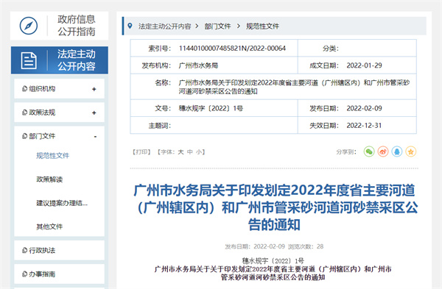Viewport: 442px width, 289px height.
Task: Click 失效日期 value 2022-12-31
Action: click(364, 126)
